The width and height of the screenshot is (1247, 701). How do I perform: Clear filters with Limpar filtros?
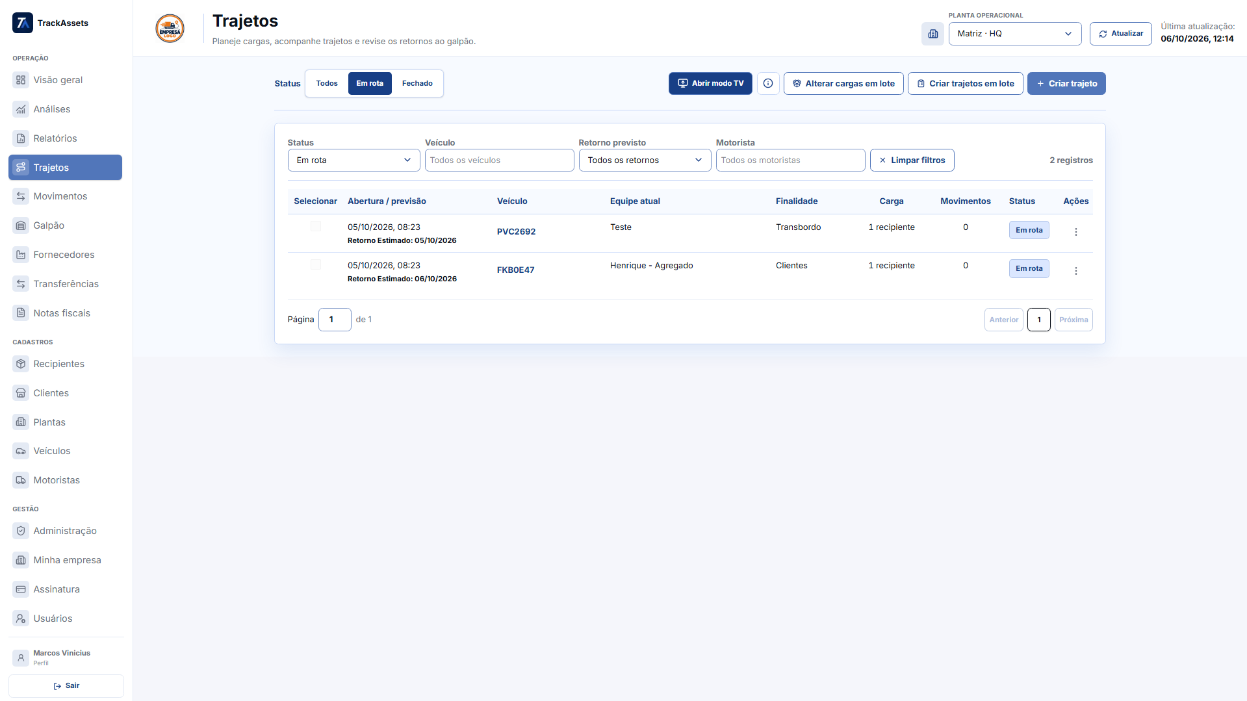(912, 160)
